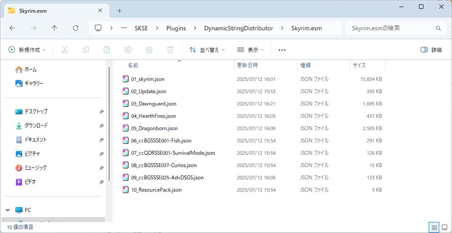The height and width of the screenshot is (233, 452).
Task: Expand the chevron after DynamicStringDistributor breadcrumb
Action: pyautogui.click(x=282, y=28)
